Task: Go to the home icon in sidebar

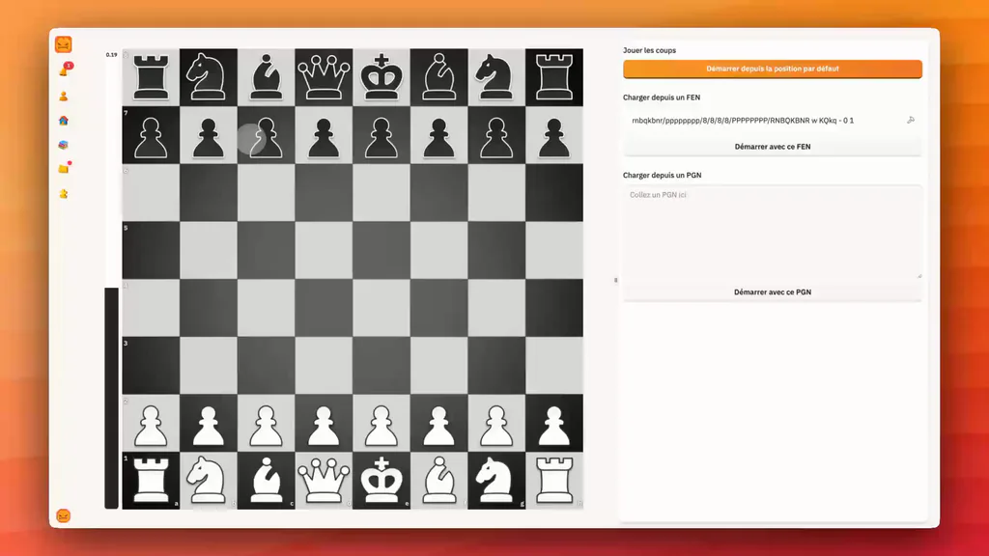Action: [64, 121]
